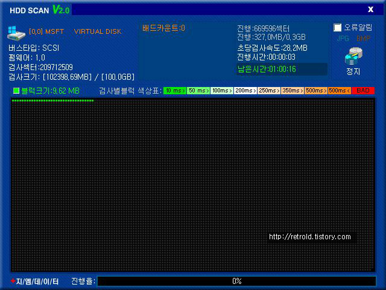This screenshot has width=386, height=290.
Task: Enable the 오류알림 error alert checkbox
Action: tap(337, 27)
